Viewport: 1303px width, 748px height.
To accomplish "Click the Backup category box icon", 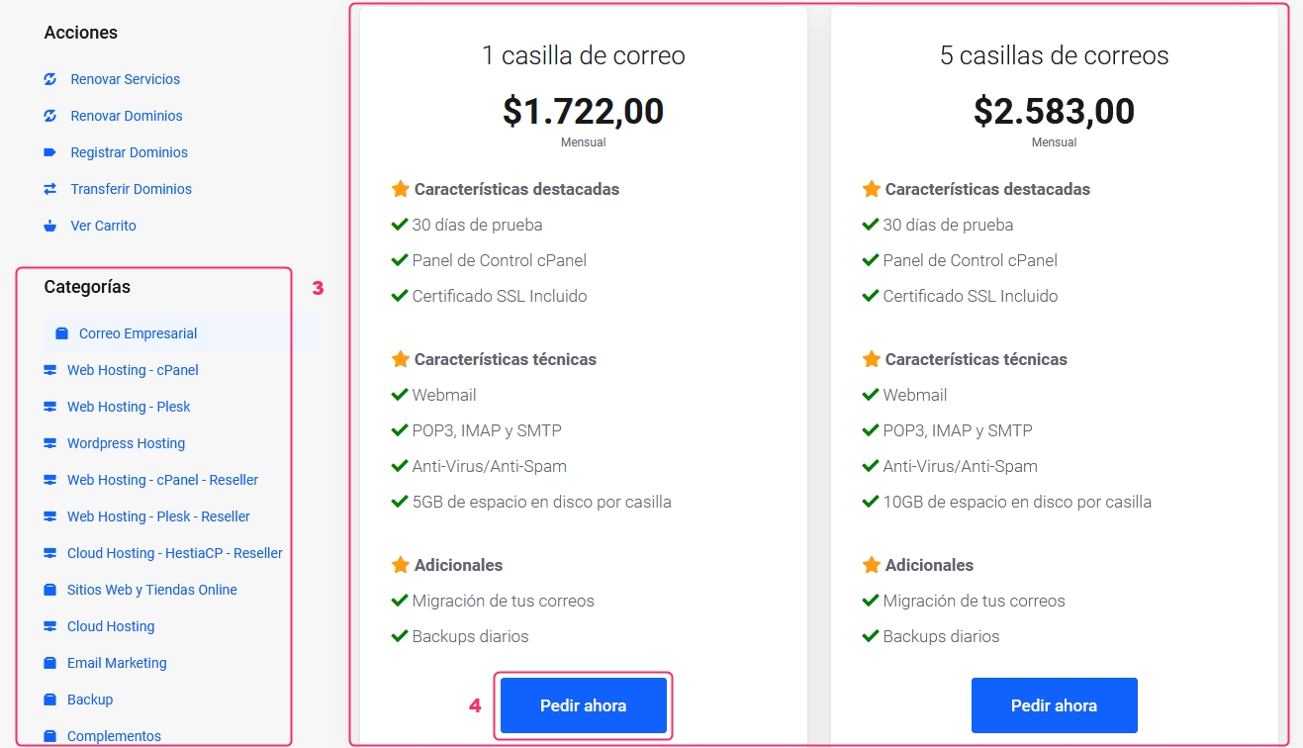I will (50, 700).
